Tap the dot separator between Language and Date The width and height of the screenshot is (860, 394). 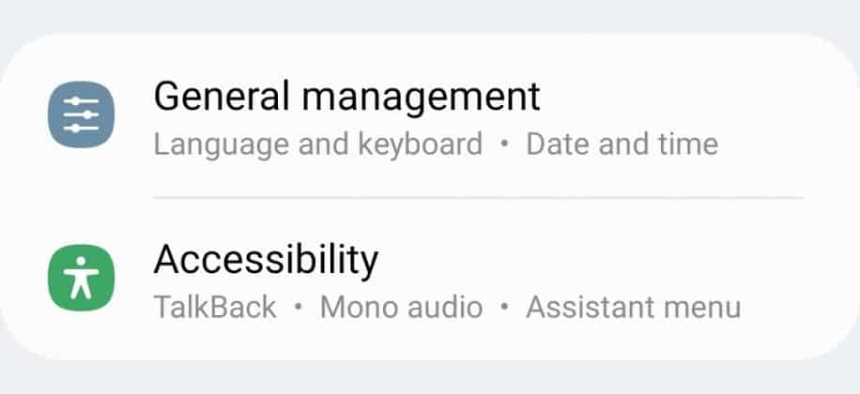point(504,145)
